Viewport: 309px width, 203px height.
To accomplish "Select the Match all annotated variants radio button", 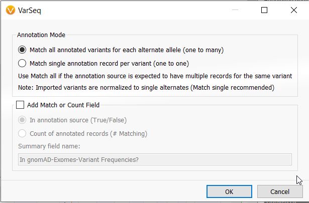I will pyautogui.click(x=22, y=50).
